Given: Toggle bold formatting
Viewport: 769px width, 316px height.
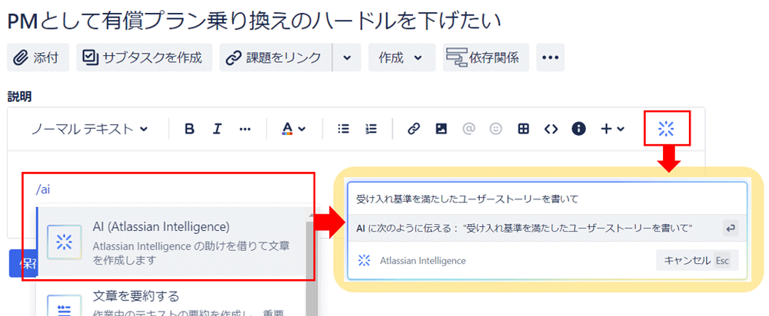Looking at the screenshot, I should (x=189, y=129).
